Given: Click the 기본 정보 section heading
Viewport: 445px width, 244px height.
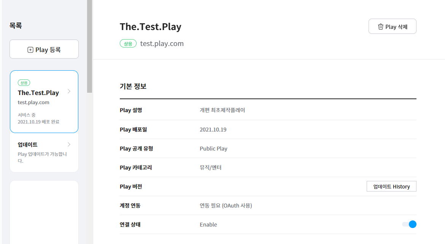Looking at the screenshot, I should (133, 86).
